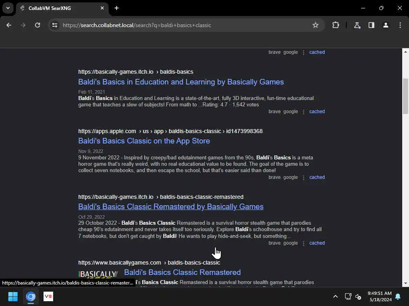
Task: Open cached link for App Store result
Action: [317, 177]
